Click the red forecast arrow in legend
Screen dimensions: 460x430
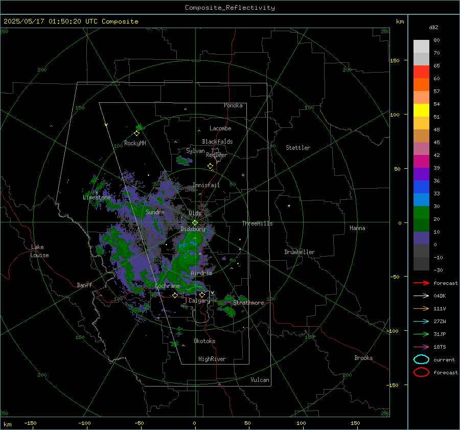421,283
